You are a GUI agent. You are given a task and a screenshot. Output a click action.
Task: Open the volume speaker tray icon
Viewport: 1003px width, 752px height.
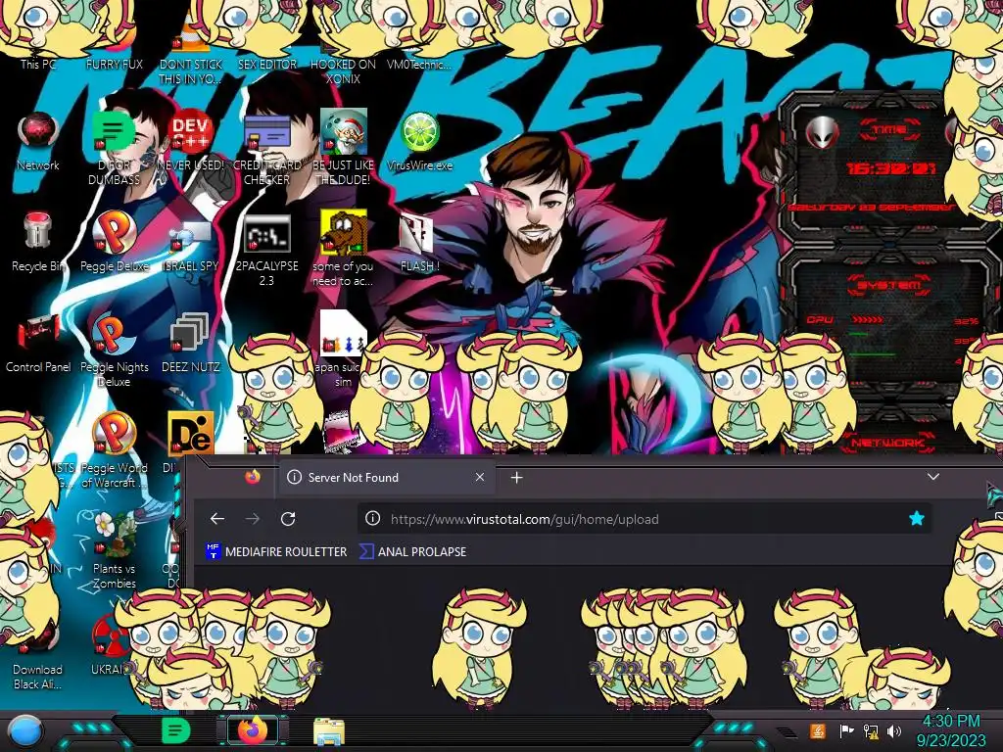coord(893,730)
